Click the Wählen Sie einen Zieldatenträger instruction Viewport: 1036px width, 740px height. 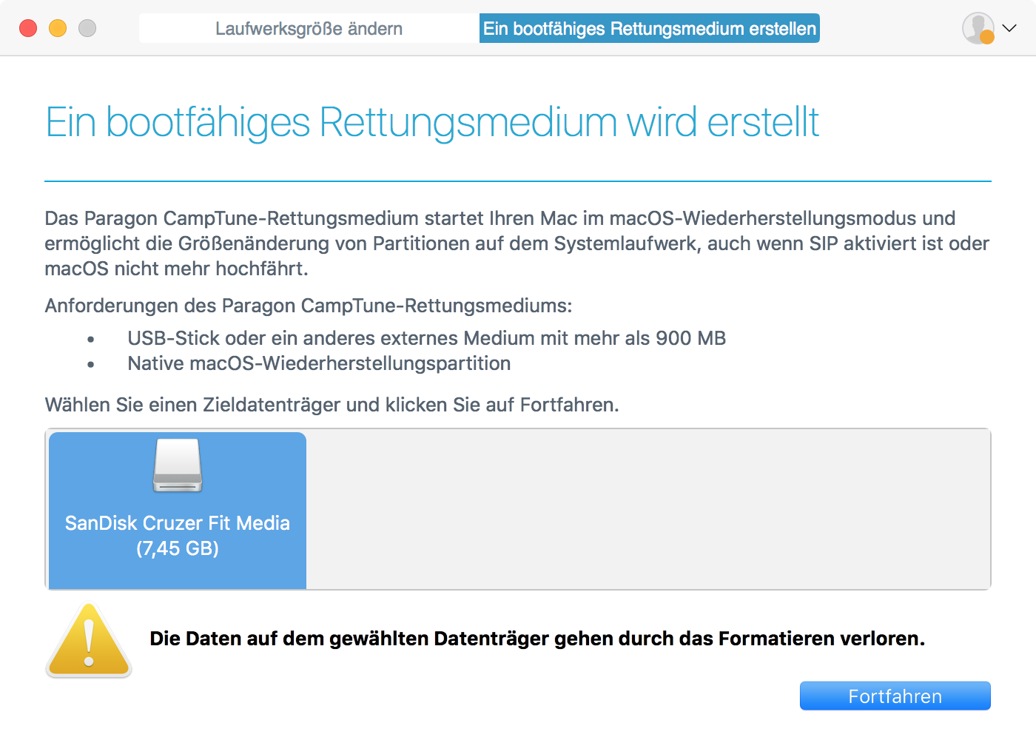point(332,405)
